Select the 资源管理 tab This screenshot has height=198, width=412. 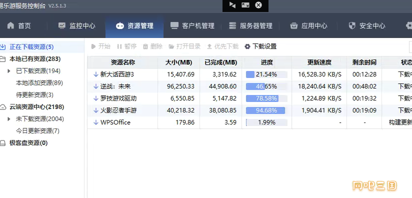tap(134, 25)
